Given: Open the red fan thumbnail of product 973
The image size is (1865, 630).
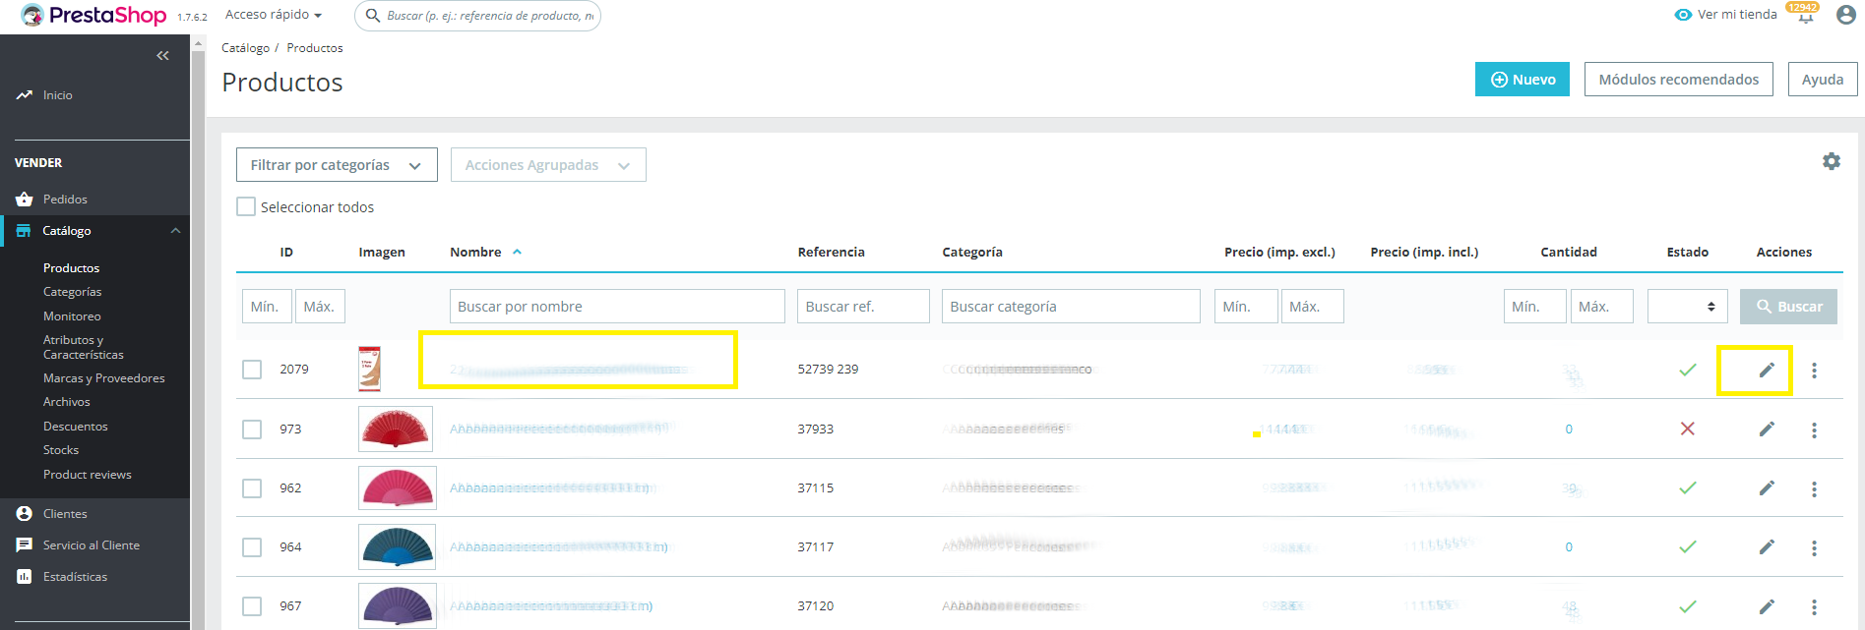Looking at the screenshot, I should (396, 430).
